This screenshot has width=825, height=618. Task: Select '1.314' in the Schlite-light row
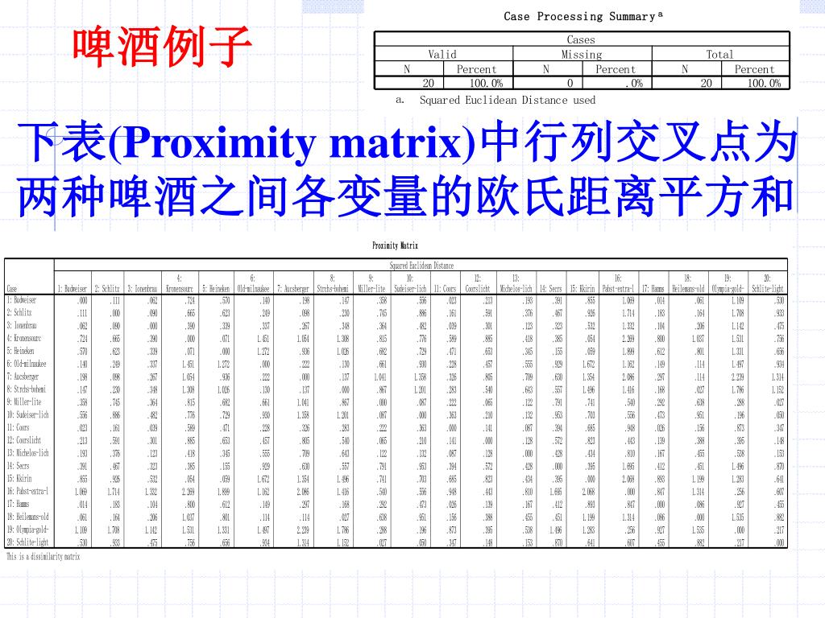(x=303, y=543)
